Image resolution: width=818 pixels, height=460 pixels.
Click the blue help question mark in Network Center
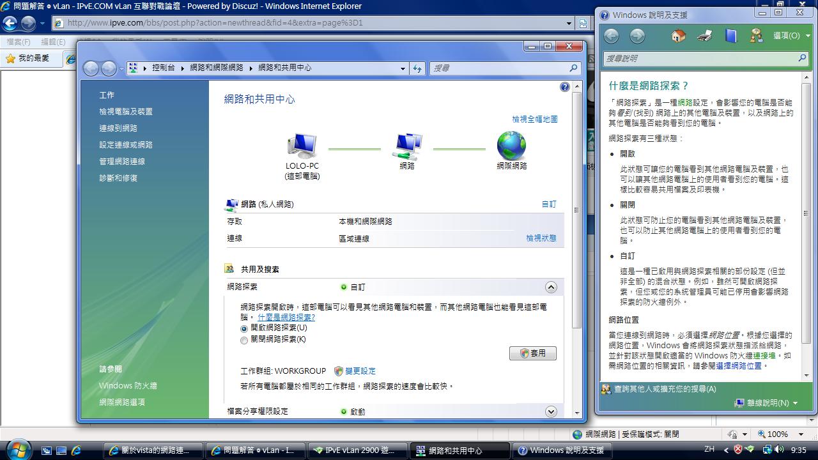564,87
